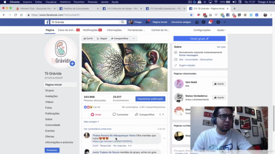This screenshot has width=275, height=154.
Task: Click the browser home icon
Action: click(x=21, y=15)
